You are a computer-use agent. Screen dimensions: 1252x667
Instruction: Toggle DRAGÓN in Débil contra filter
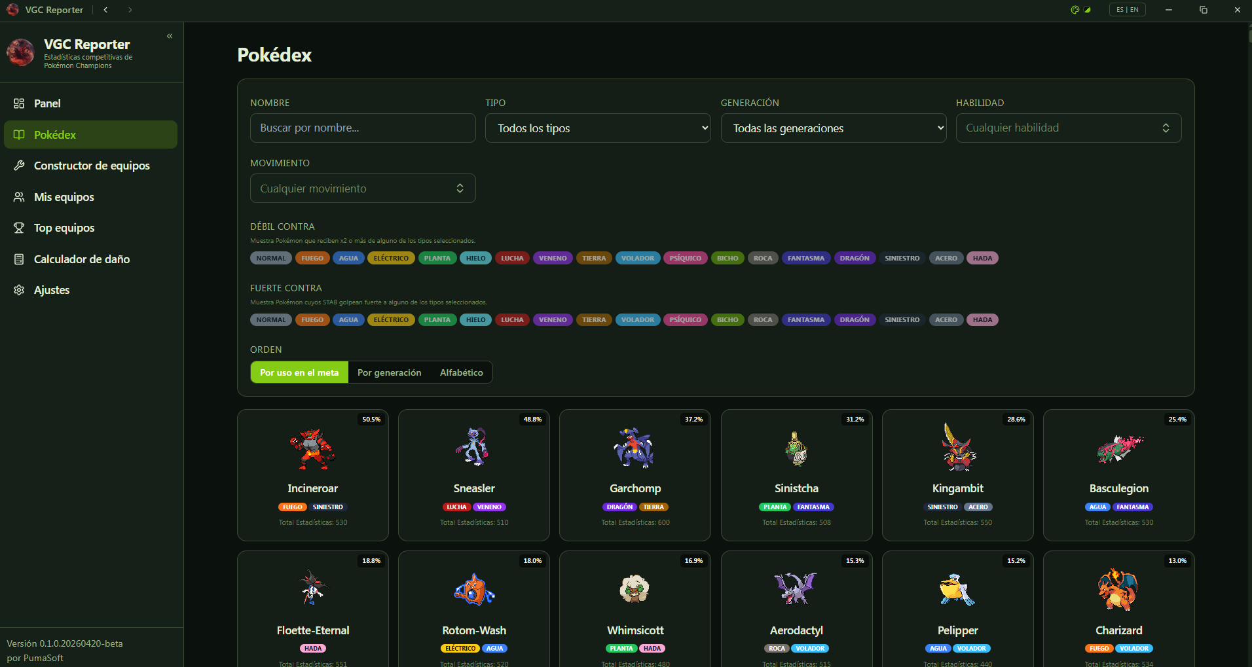click(x=855, y=259)
